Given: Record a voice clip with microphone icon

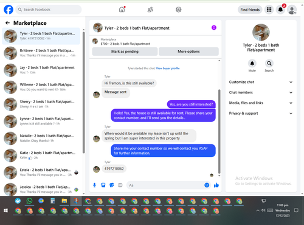Looking at the screenshot, I should tap(94, 185).
